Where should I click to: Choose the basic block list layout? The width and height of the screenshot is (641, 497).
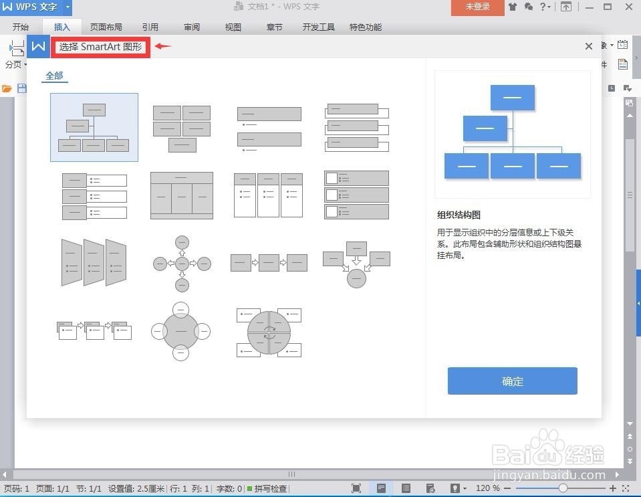click(182, 128)
